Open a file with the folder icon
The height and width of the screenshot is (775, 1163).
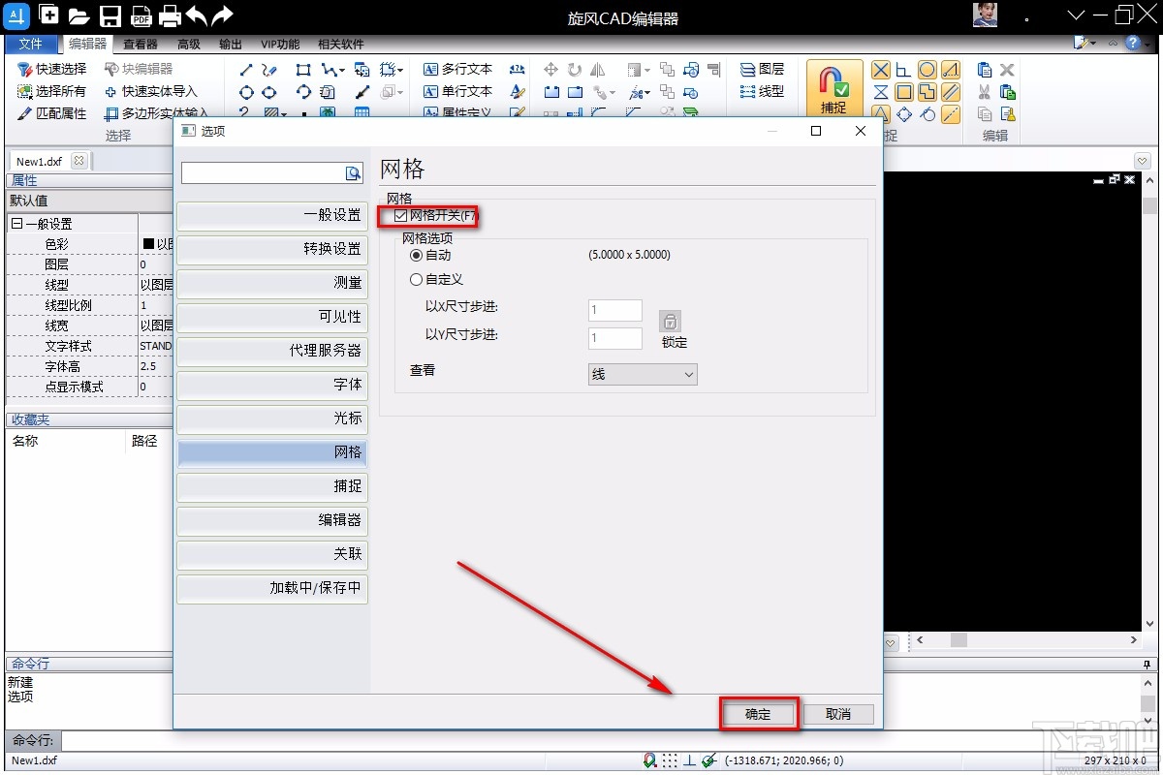click(x=79, y=15)
